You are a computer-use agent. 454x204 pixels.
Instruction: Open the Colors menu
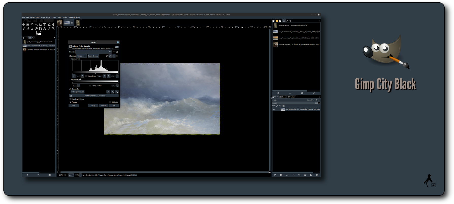(x=54, y=18)
